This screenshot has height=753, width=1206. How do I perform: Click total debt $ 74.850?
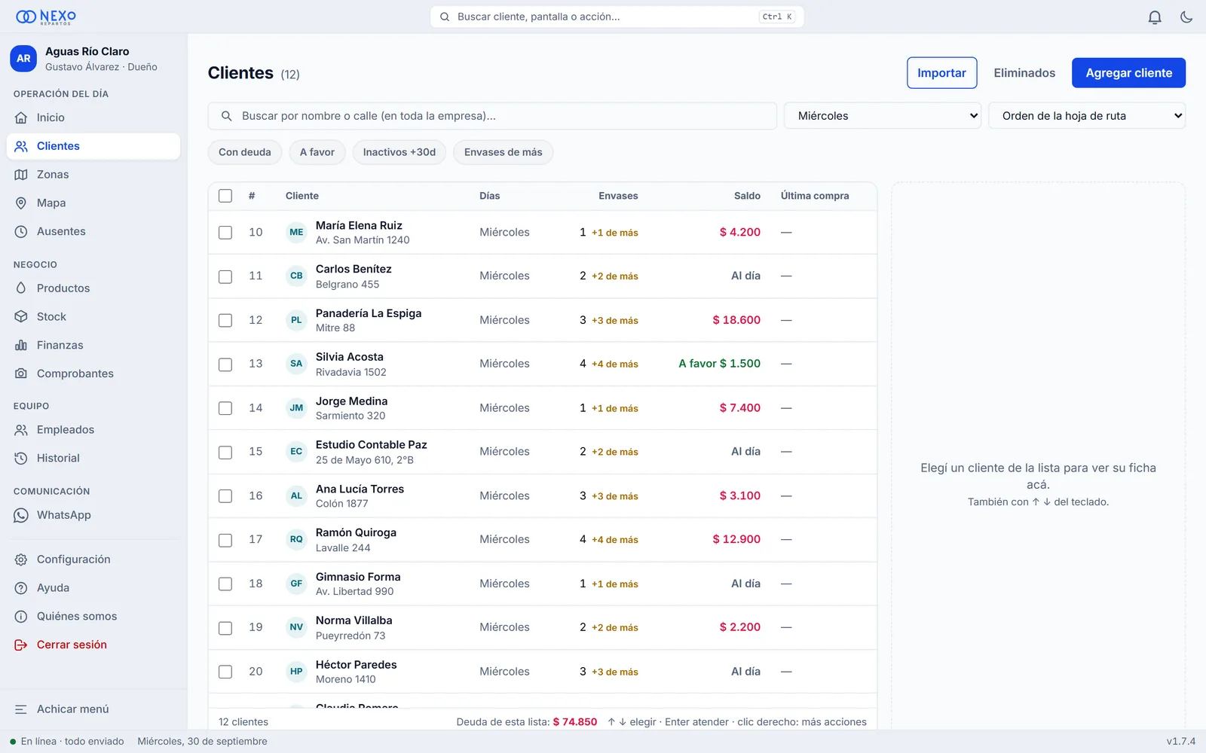click(x=575, y=722)
